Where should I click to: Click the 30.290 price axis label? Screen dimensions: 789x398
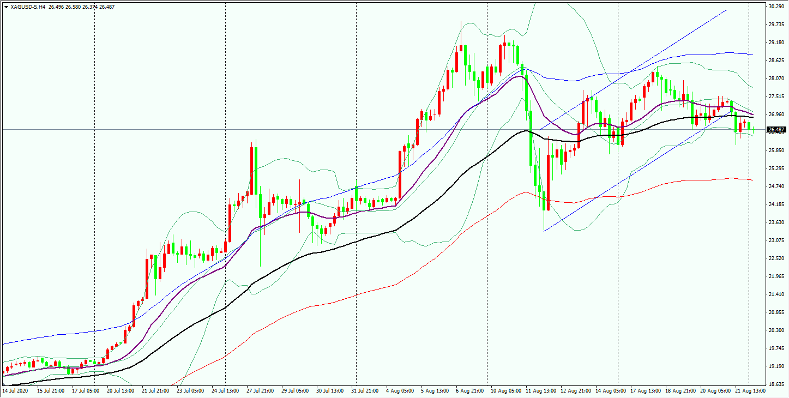[776, 7]
